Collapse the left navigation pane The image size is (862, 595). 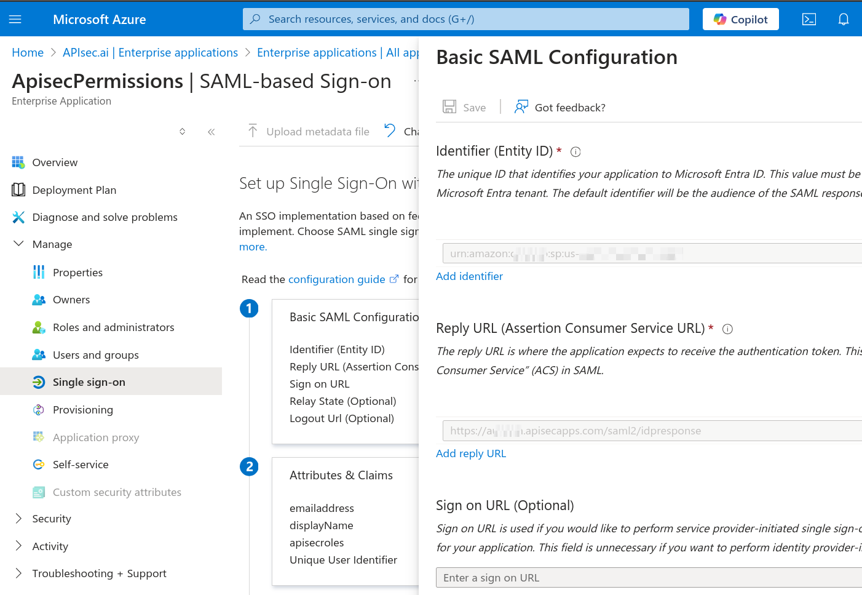[211, 132]
